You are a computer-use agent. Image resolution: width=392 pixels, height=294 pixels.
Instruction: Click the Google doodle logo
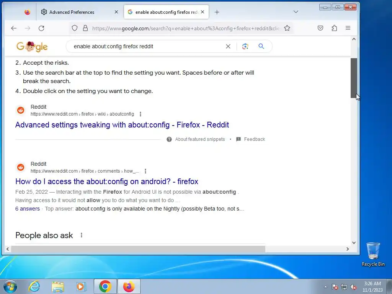(32, 46)
